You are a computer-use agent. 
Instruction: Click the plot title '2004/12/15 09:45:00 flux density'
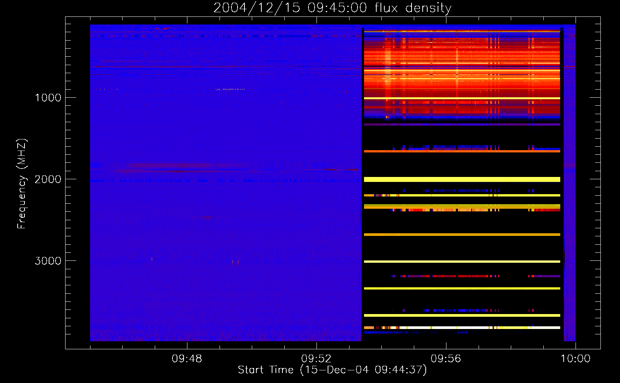pos(332,8)
